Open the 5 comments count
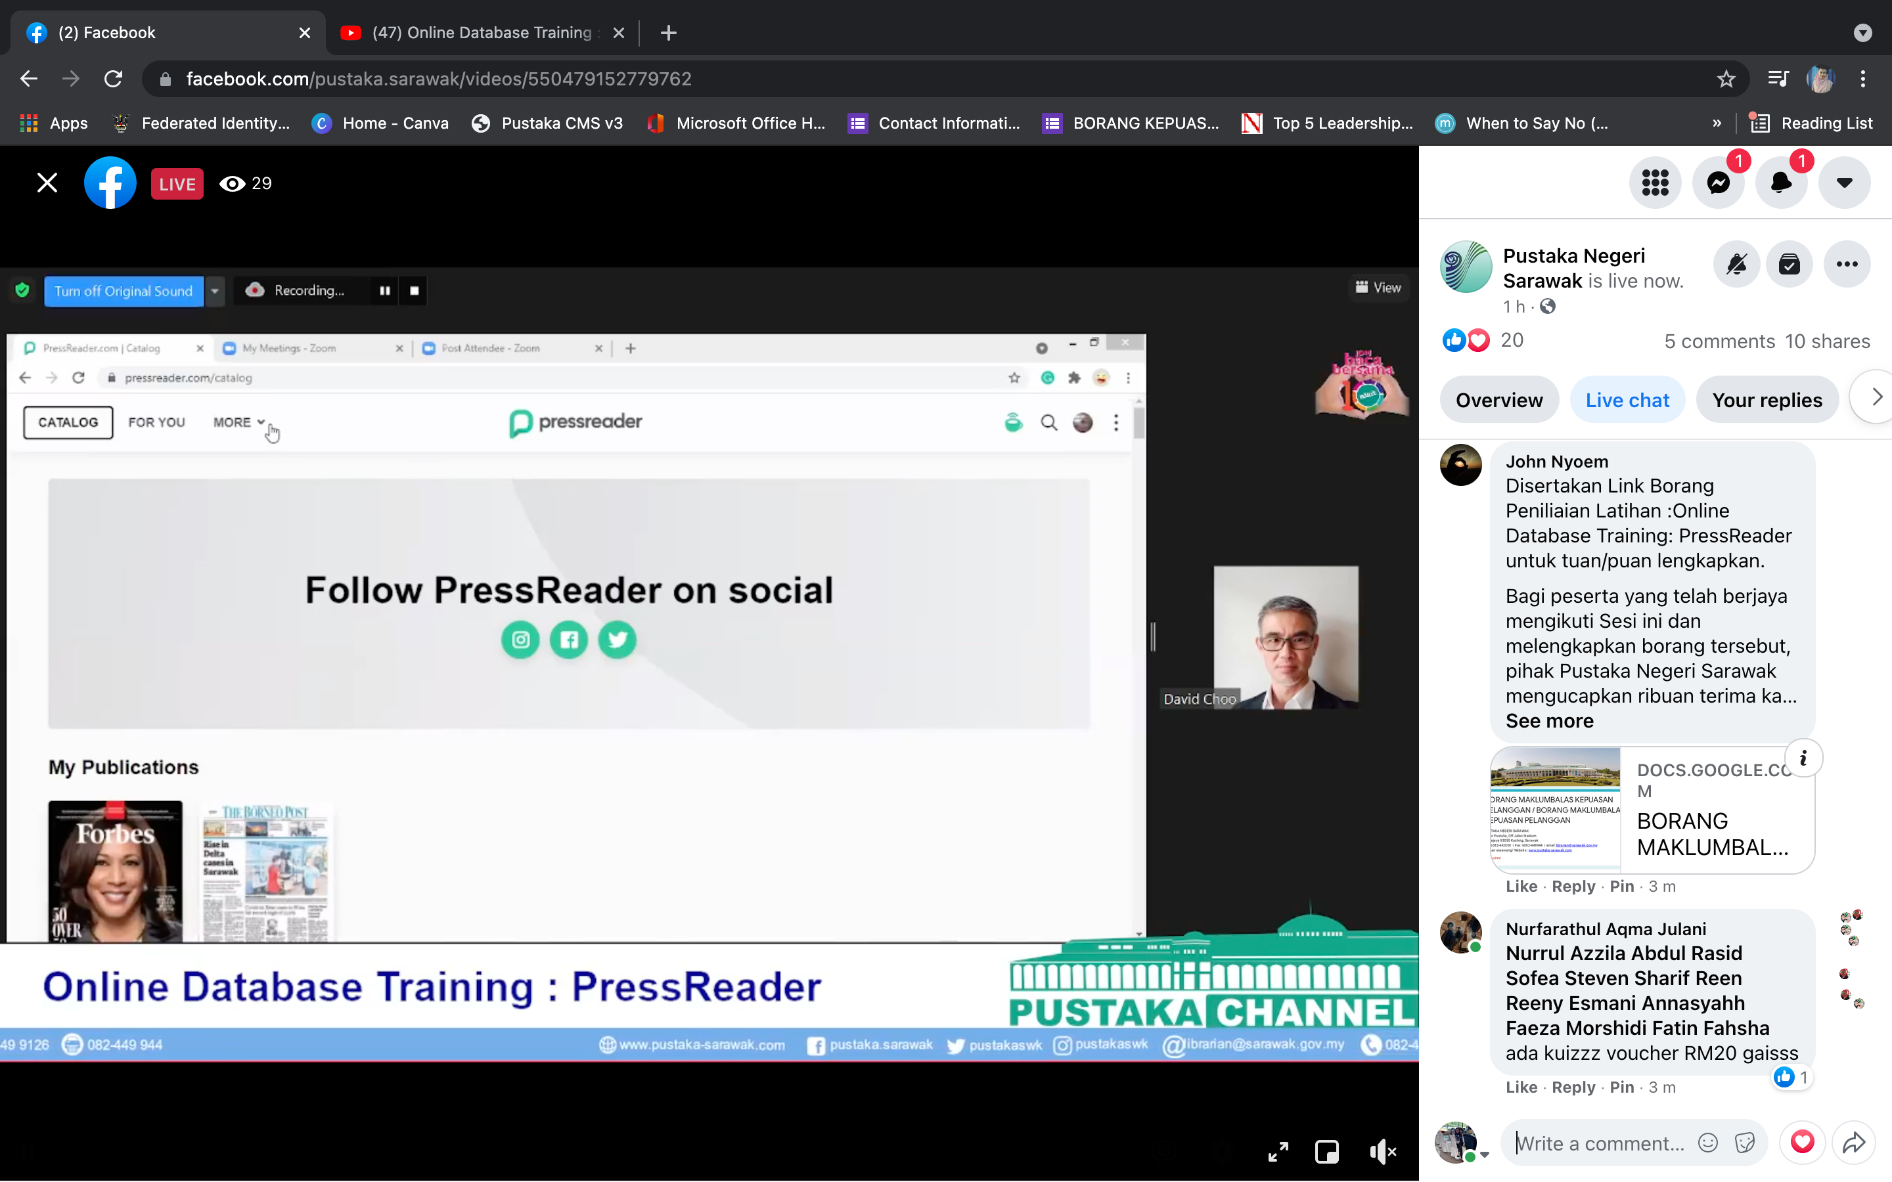 (1719, 341)
